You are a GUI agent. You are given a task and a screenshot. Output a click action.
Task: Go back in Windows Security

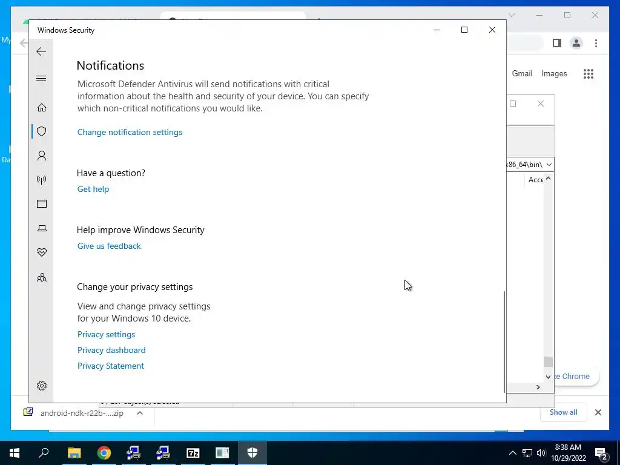41,51
